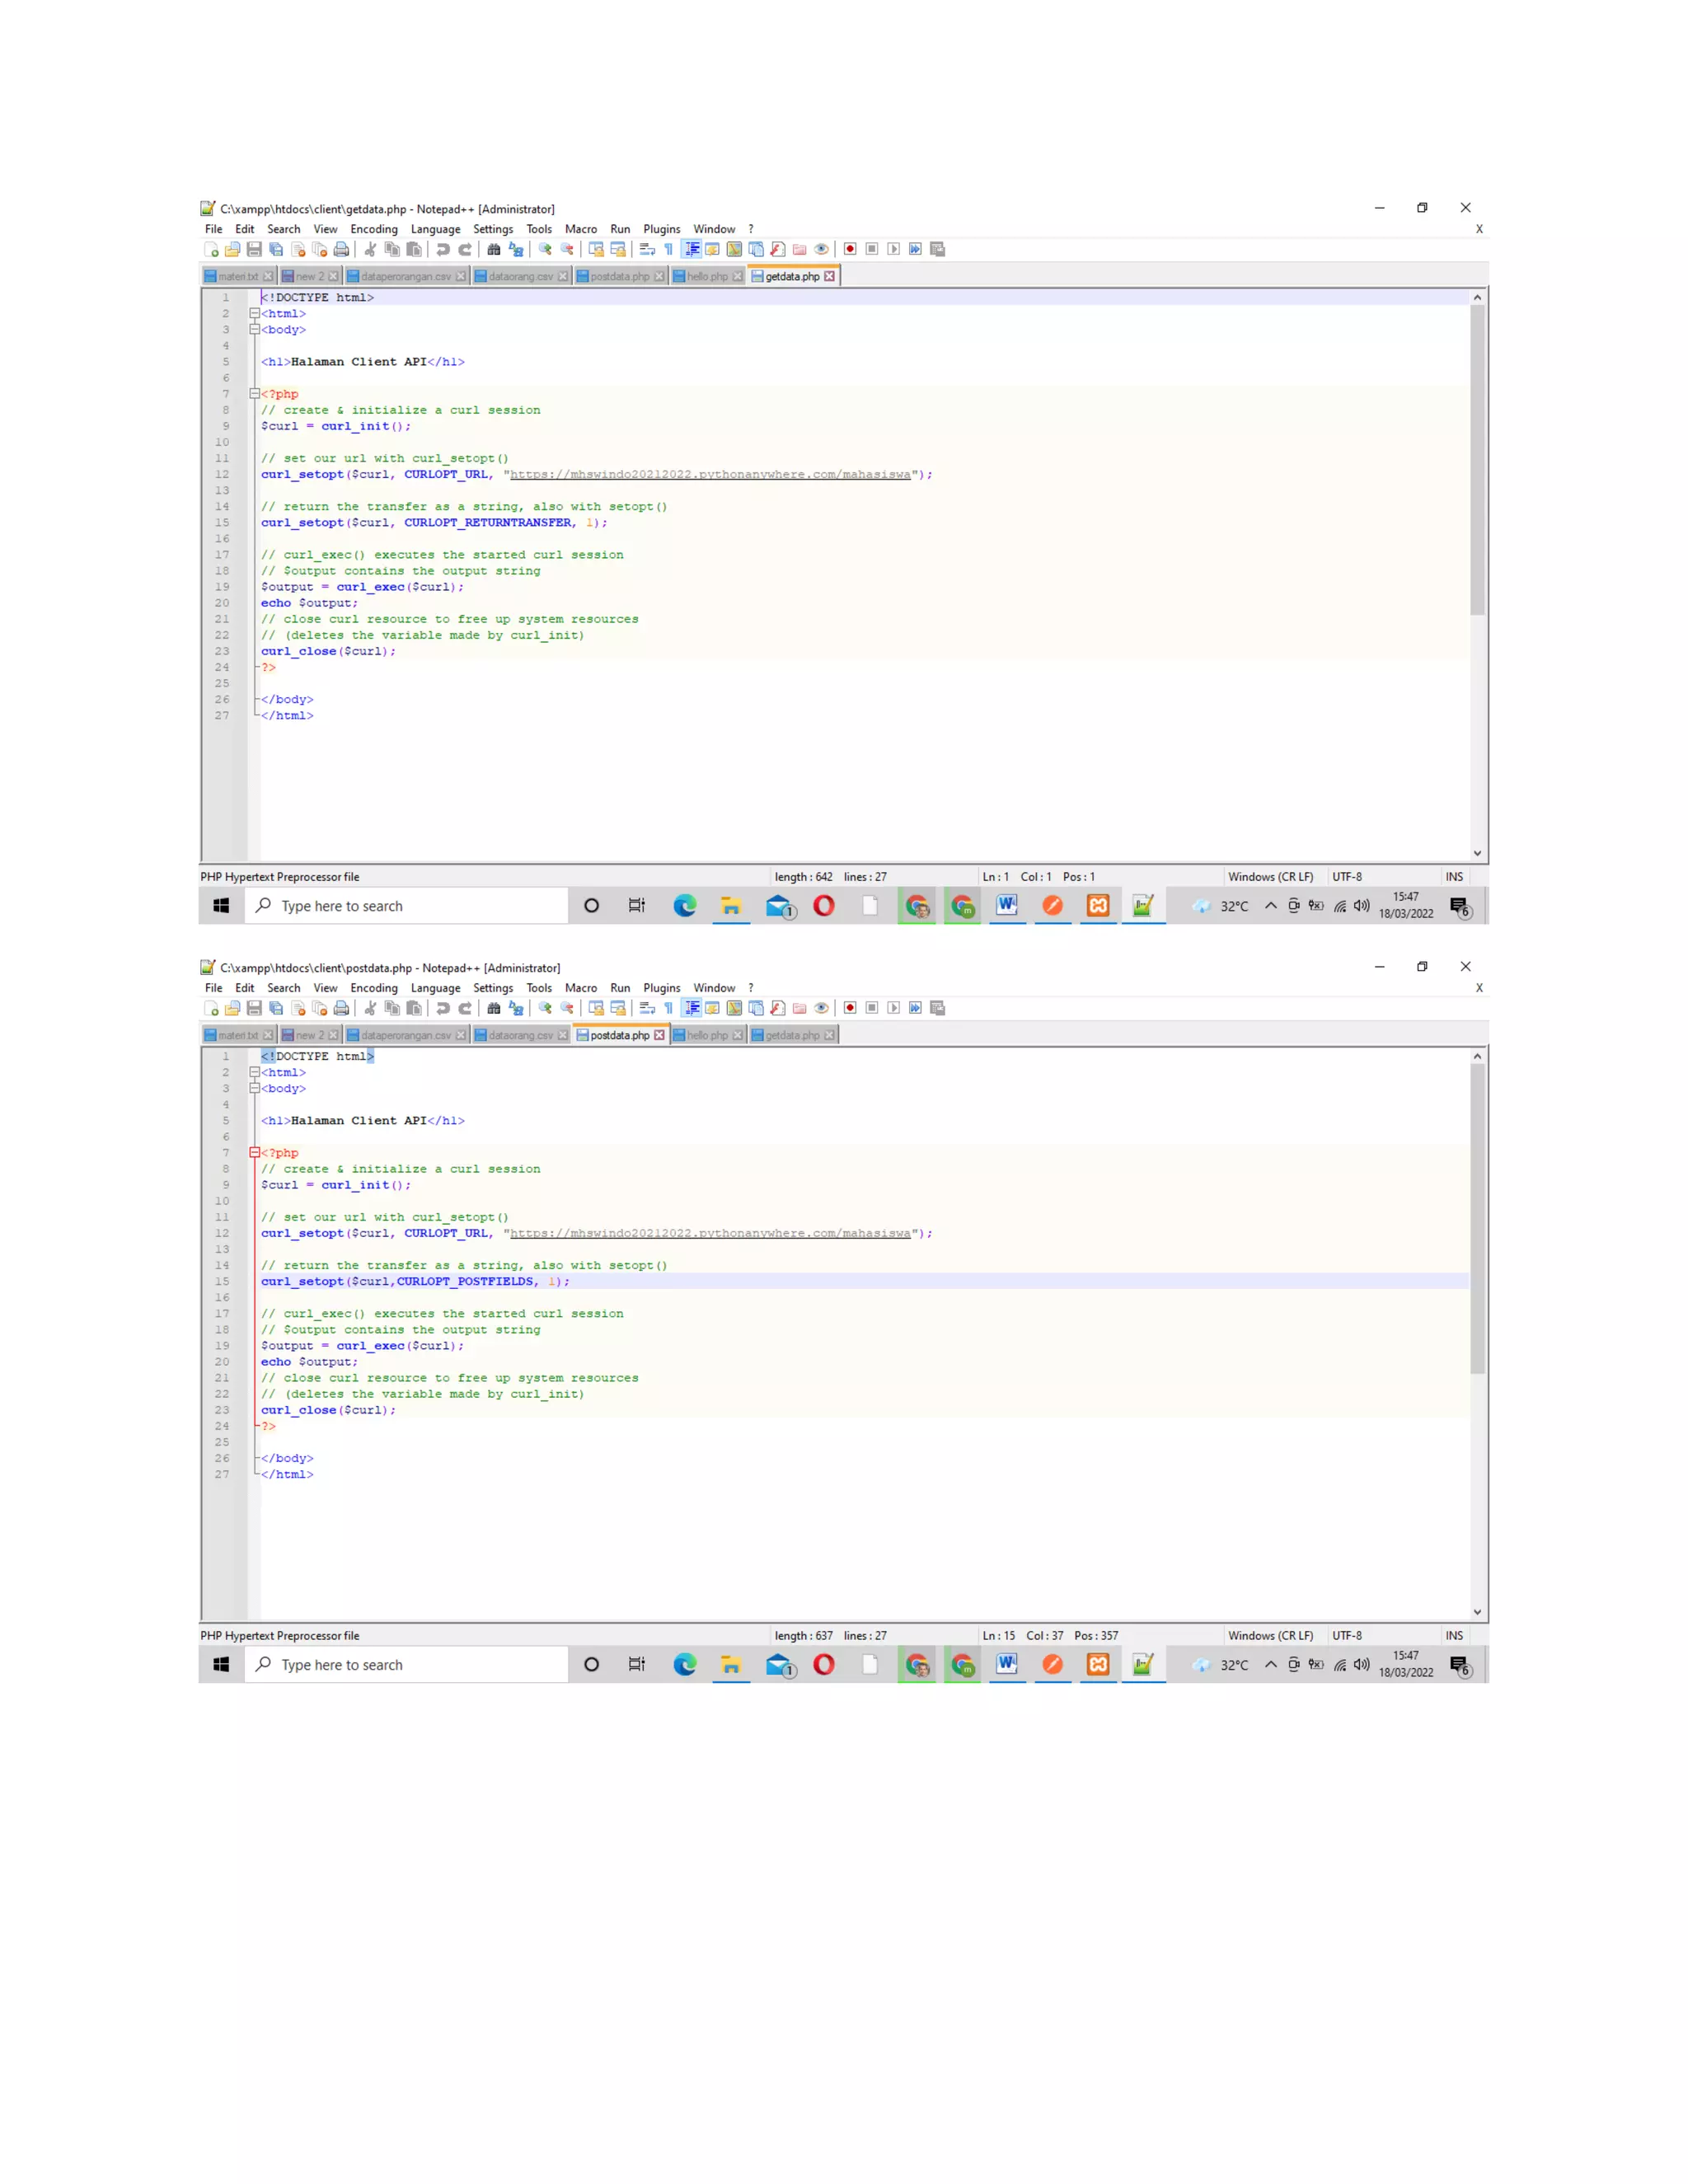Screen dimensions: 1688x2184
Task: Click vertical scrollbar thumb in bottom editor
Action: click(x=1477, y=1218)
